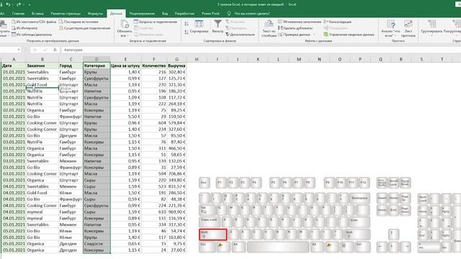Screen dimensions: 461x259
Task: Open 'Управление моделью данных'
Action: pos(349,35)
